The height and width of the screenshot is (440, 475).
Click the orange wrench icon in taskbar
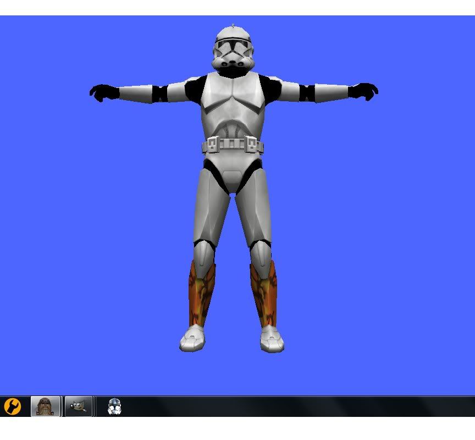(x=13, y=406)
